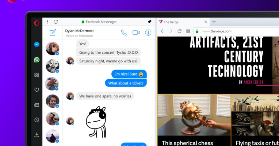Compose a new Messenger message
This screenshot has height=146, width=279.
[53, 32]
